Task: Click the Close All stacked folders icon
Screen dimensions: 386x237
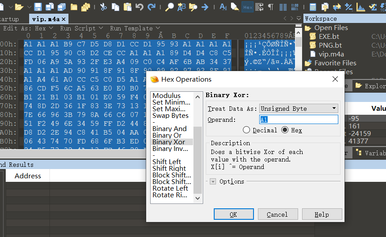Action: (x=86, y=7)
